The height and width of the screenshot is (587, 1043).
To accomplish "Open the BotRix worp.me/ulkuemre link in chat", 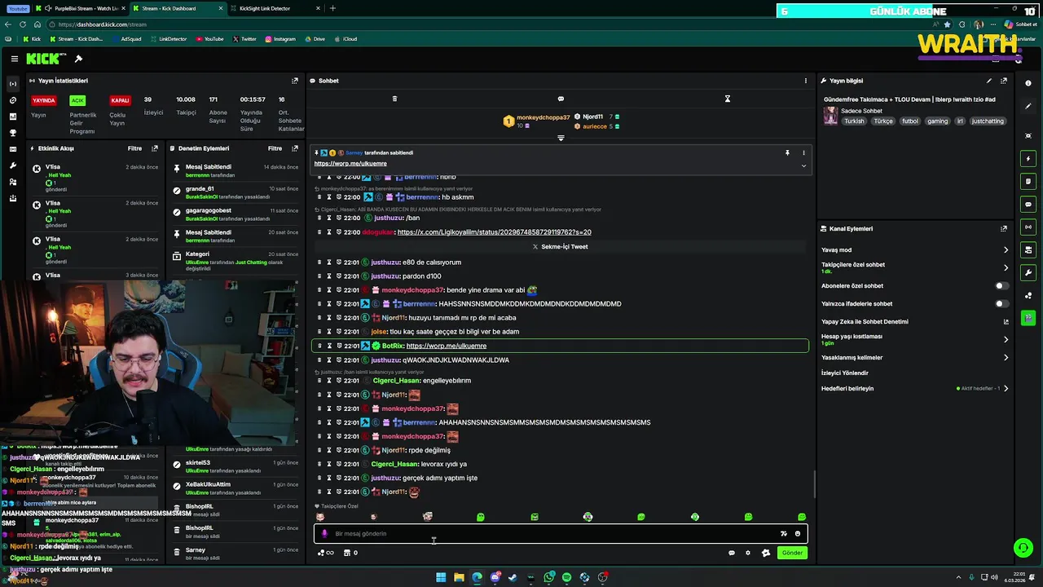I will click(446, 346).
